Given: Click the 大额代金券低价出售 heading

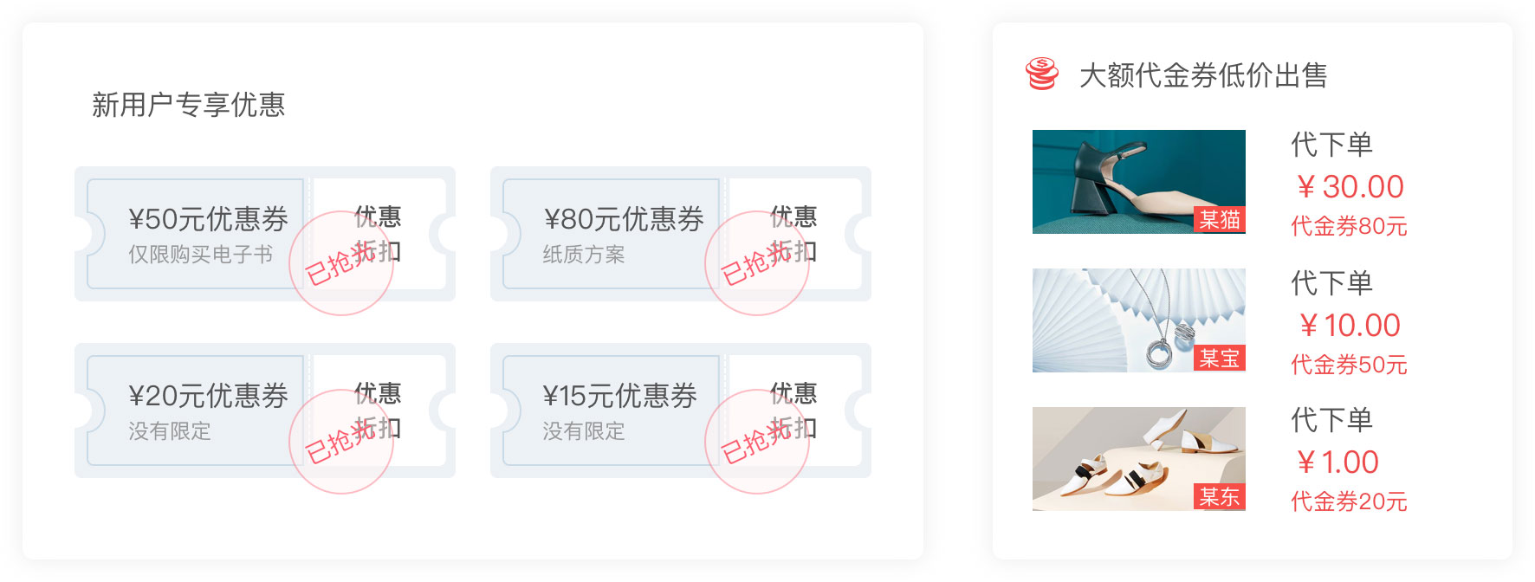Looking at the screenshot, I should tap(1203, 75).
